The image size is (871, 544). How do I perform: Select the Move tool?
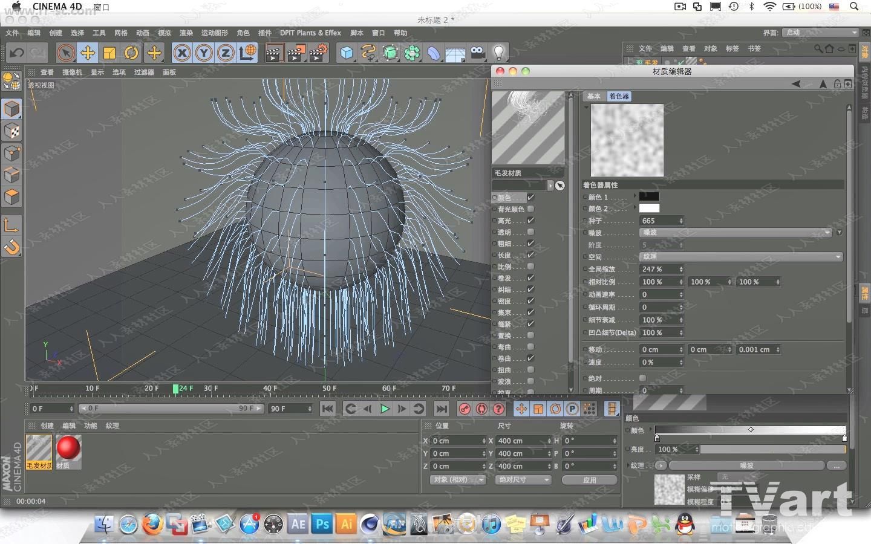[x=88, y=53]
